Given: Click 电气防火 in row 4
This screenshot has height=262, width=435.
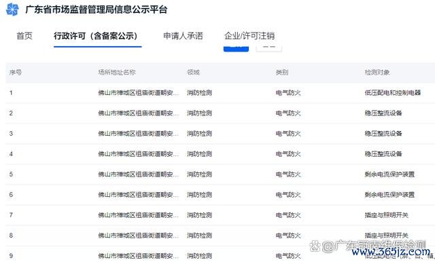Looking at the screenshot, I should pos(288,154).
